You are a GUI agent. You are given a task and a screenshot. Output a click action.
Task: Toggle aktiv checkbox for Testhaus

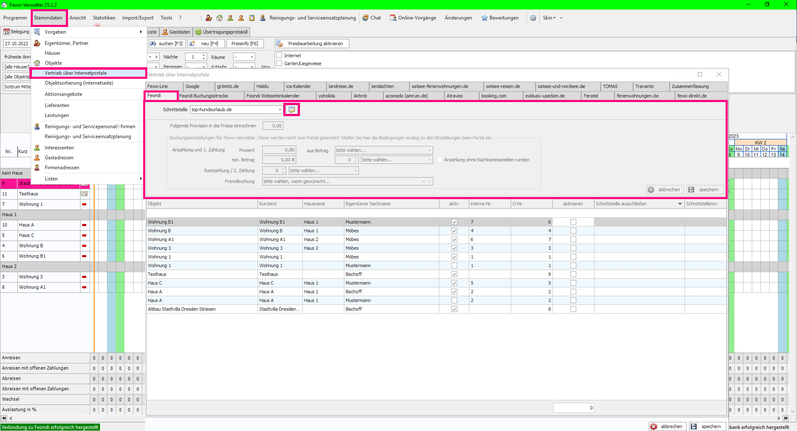[x=454, y=274]
